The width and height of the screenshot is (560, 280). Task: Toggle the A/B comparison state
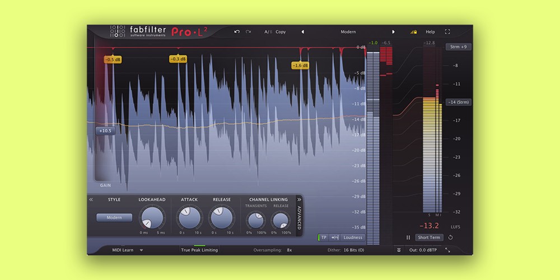pos(268,32)
